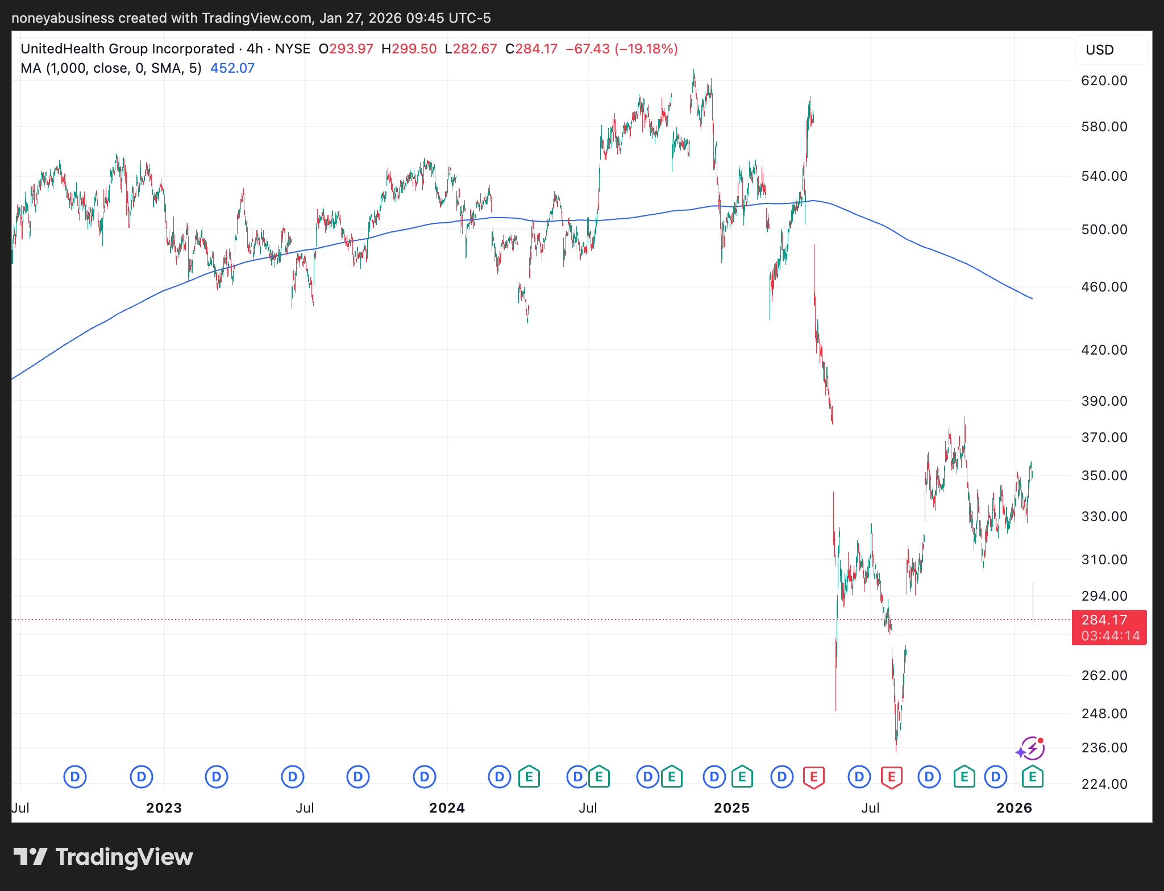The image size is (1164, 891).
Task: Click the second red earnings E marker
Action: click(x=891, y=776)
